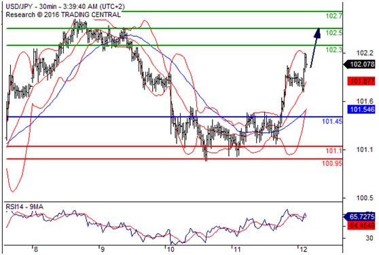Click date label 9 on time axis
Image resolution: width=379 pixels, height=255 pixels.
click(103, 250)
